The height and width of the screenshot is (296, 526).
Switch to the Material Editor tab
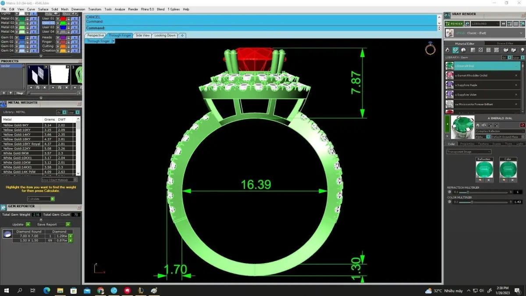[465, 43]
